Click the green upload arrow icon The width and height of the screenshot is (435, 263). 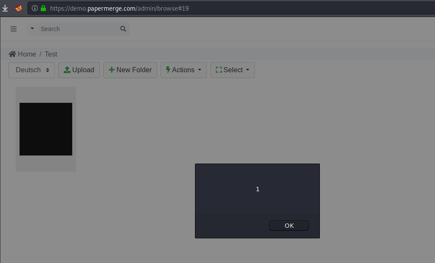[67, 70]
